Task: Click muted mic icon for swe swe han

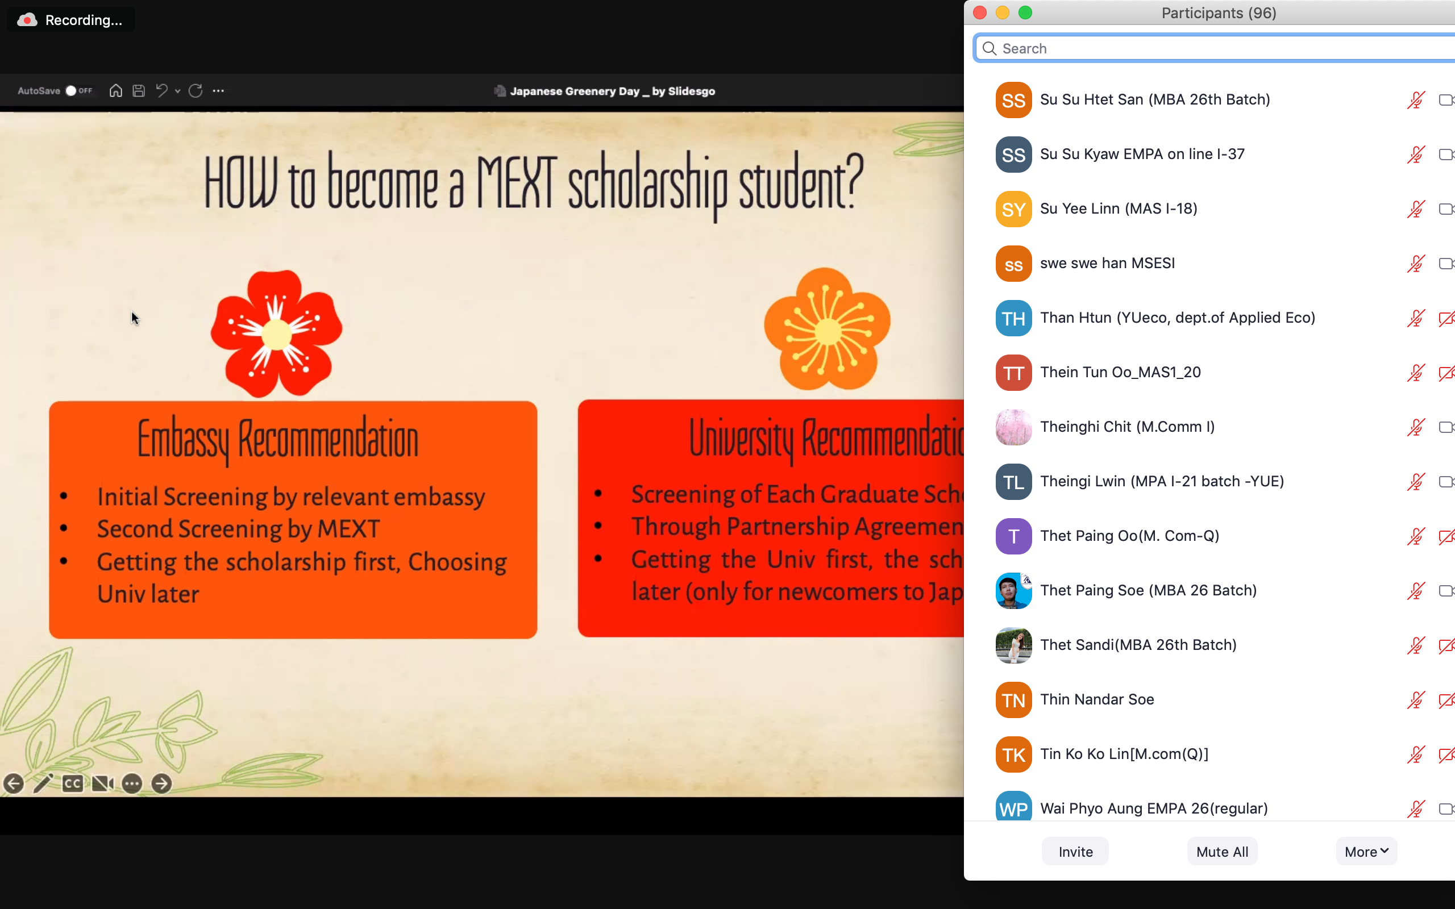Action: click(x=1416, y=263)
